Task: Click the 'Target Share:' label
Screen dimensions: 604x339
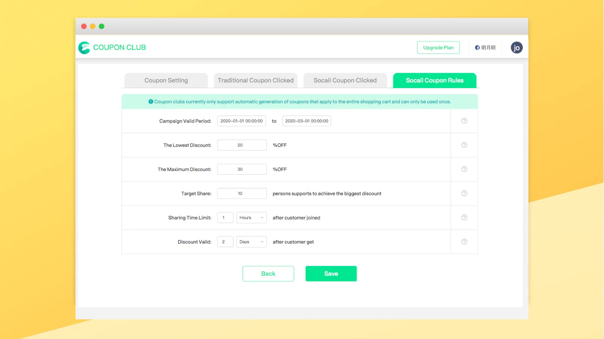Action: click(196, 194)
